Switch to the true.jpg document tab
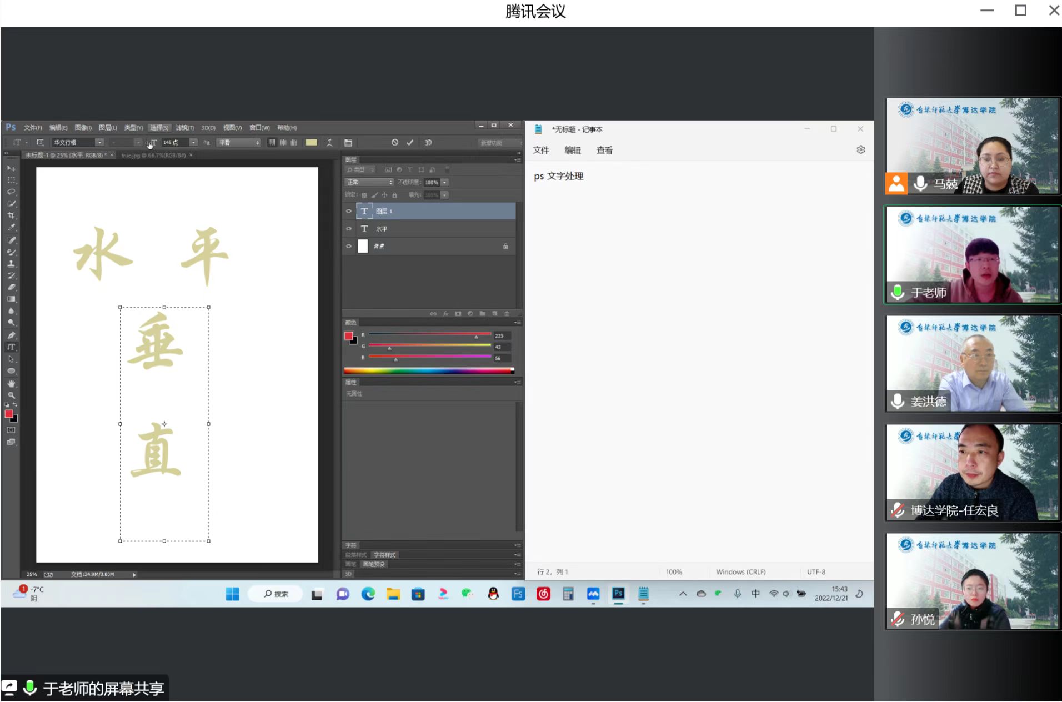Viewport: 1062px width, 702px height. coord(153,156)
